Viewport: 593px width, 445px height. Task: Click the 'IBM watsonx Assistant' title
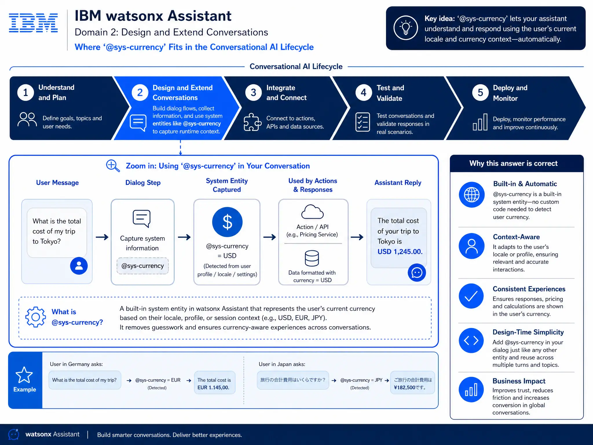tap(153, 16)
